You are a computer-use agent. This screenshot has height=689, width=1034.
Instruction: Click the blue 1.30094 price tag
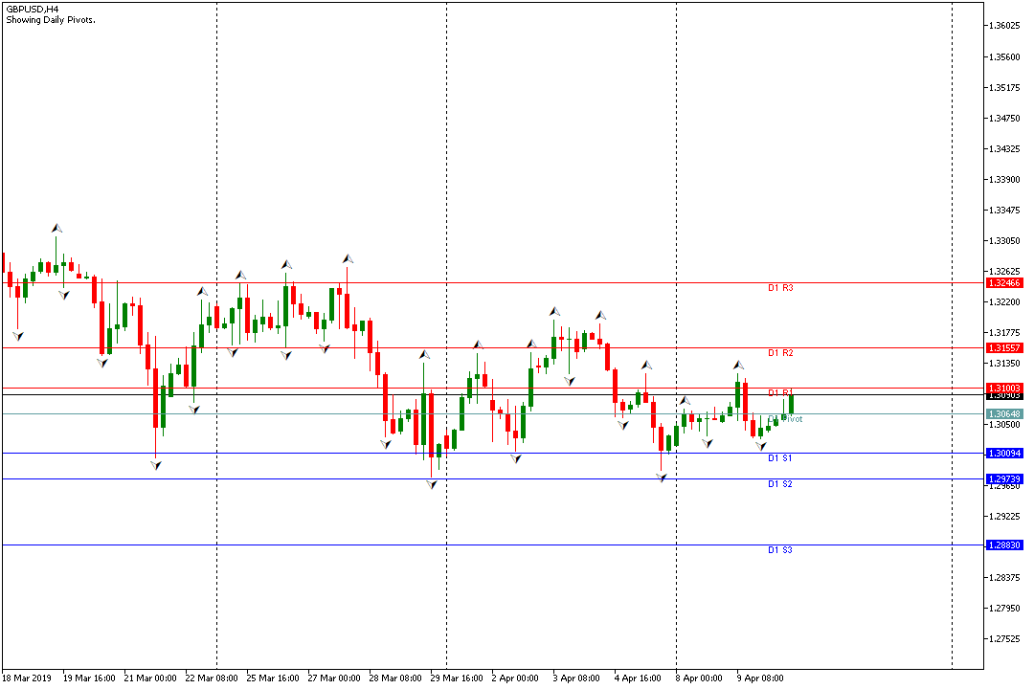1004,453
